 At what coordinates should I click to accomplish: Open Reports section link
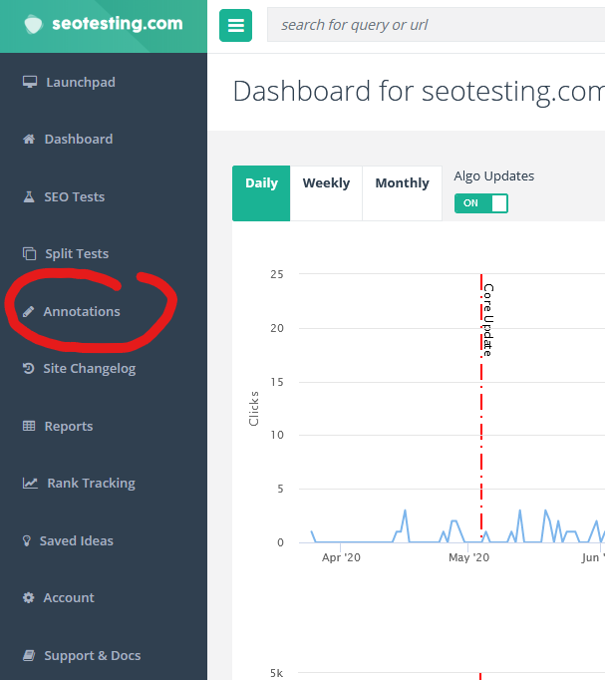(x=69, y=426)
